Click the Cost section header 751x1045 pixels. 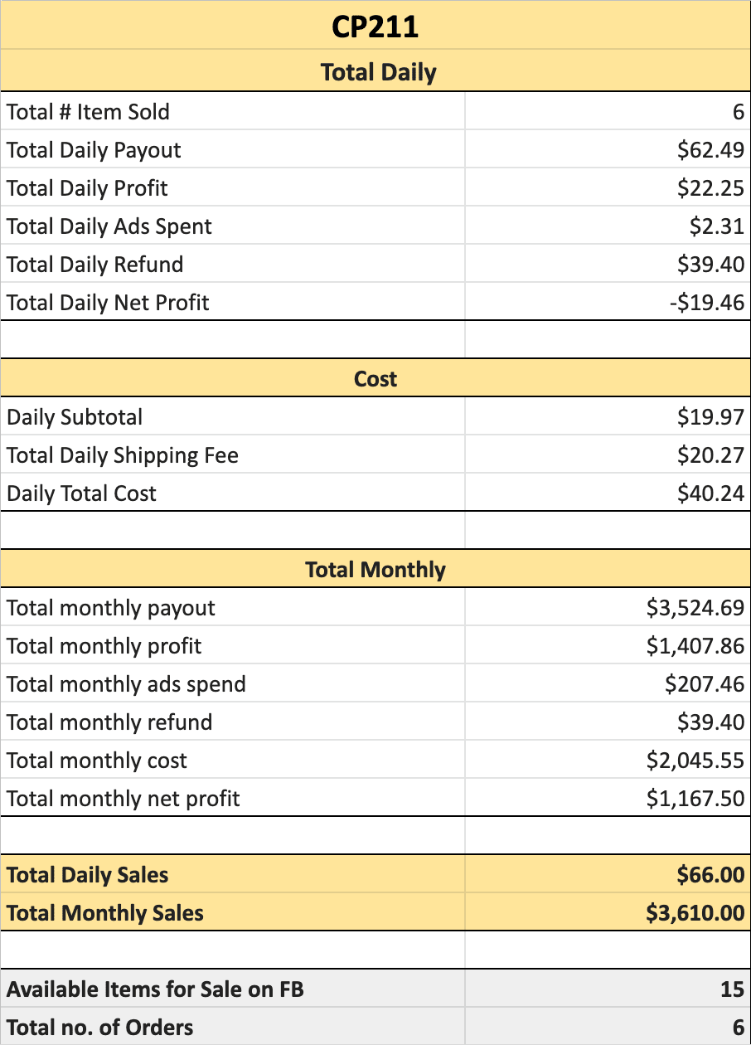point(375,378)
